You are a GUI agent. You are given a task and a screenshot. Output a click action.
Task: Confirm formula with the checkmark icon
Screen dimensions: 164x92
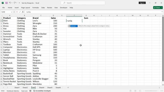point(20,12)
